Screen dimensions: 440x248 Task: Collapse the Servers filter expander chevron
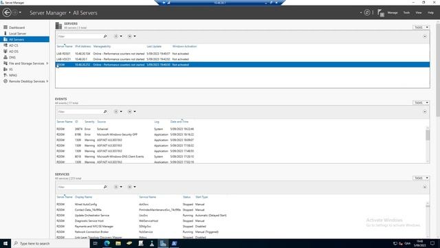[425, 37]
